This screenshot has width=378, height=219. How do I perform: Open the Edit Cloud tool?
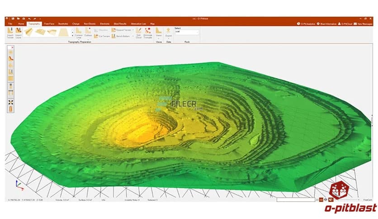[138, 33]
